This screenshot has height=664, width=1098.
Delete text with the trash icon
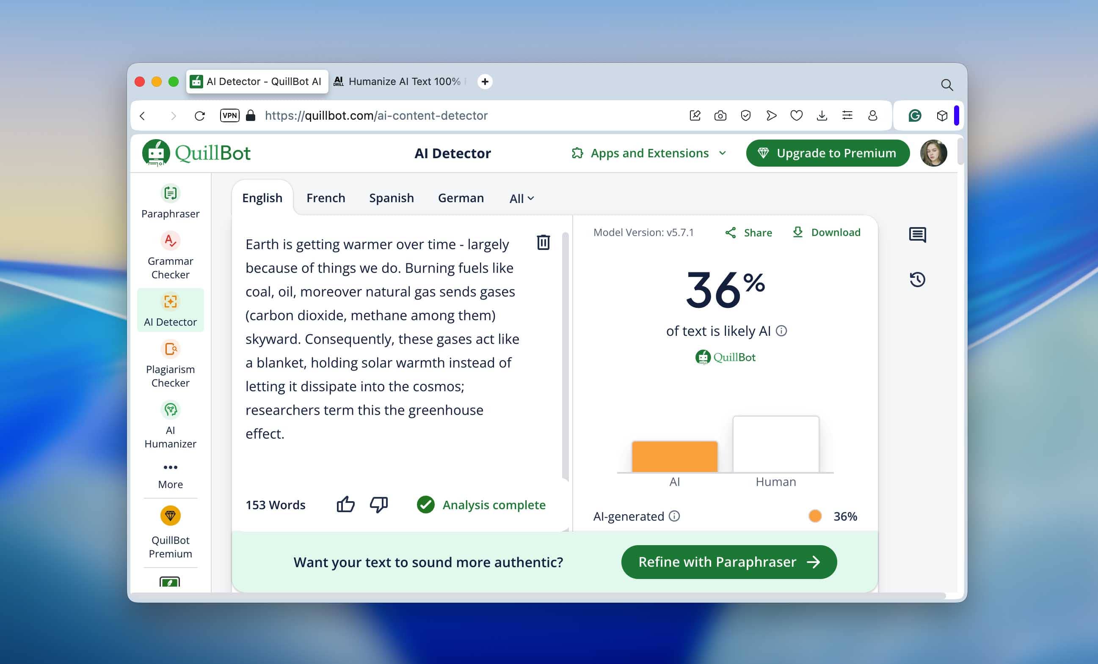[x=543, y=242]
